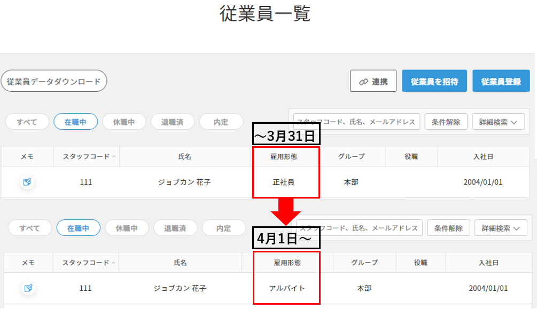Click the chain link icon on 連携
The image size is (537, 309).
coord(363,82)
